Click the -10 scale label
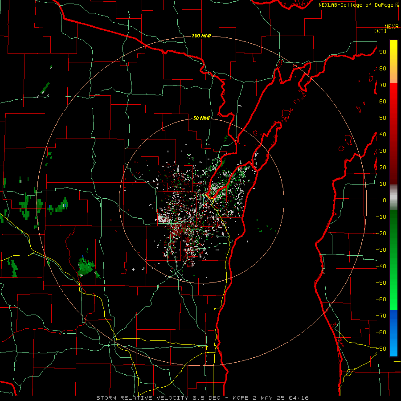 [381, 217]
